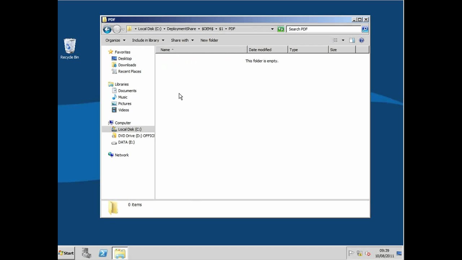
Task: Select Favorites in navigation pane
Action: pos(122,52)
